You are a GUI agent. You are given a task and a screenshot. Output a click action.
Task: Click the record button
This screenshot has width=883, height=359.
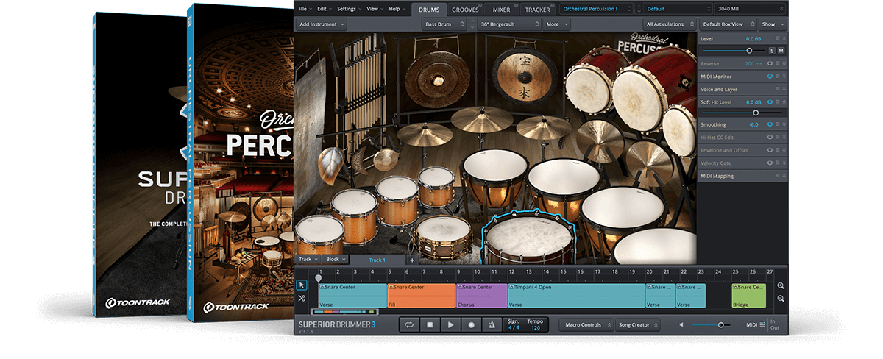[471, 324]
